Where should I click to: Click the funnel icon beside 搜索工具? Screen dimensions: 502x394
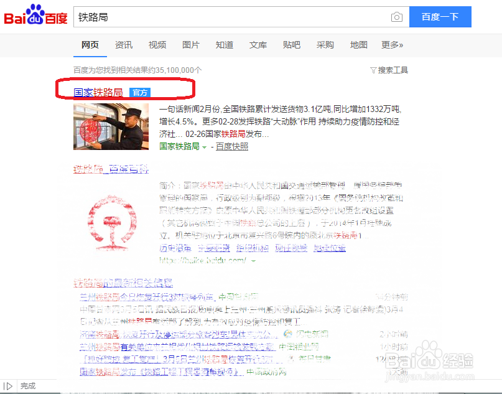click(373, 70)
